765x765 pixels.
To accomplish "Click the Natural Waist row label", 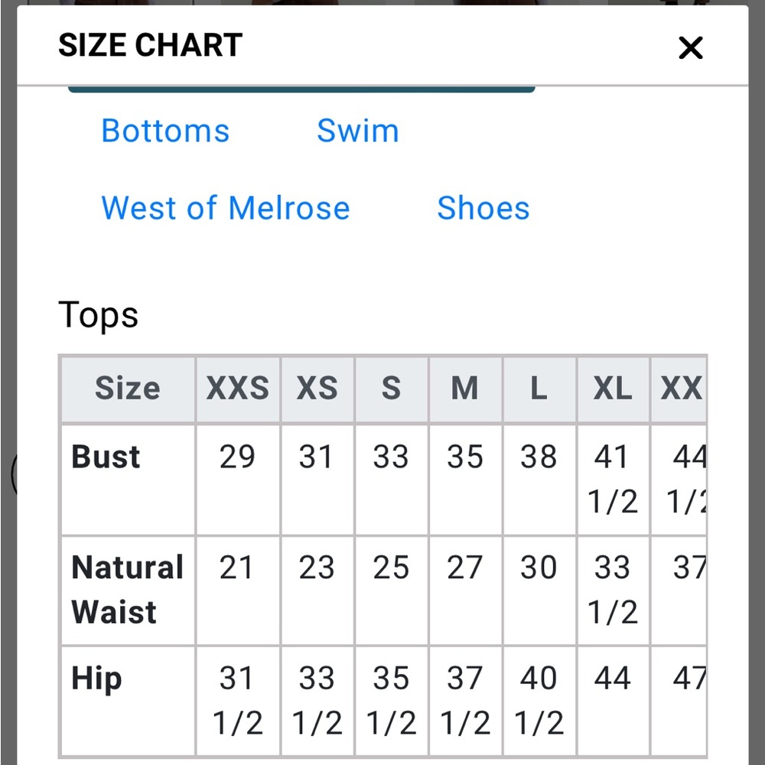I will click(127, 590).
